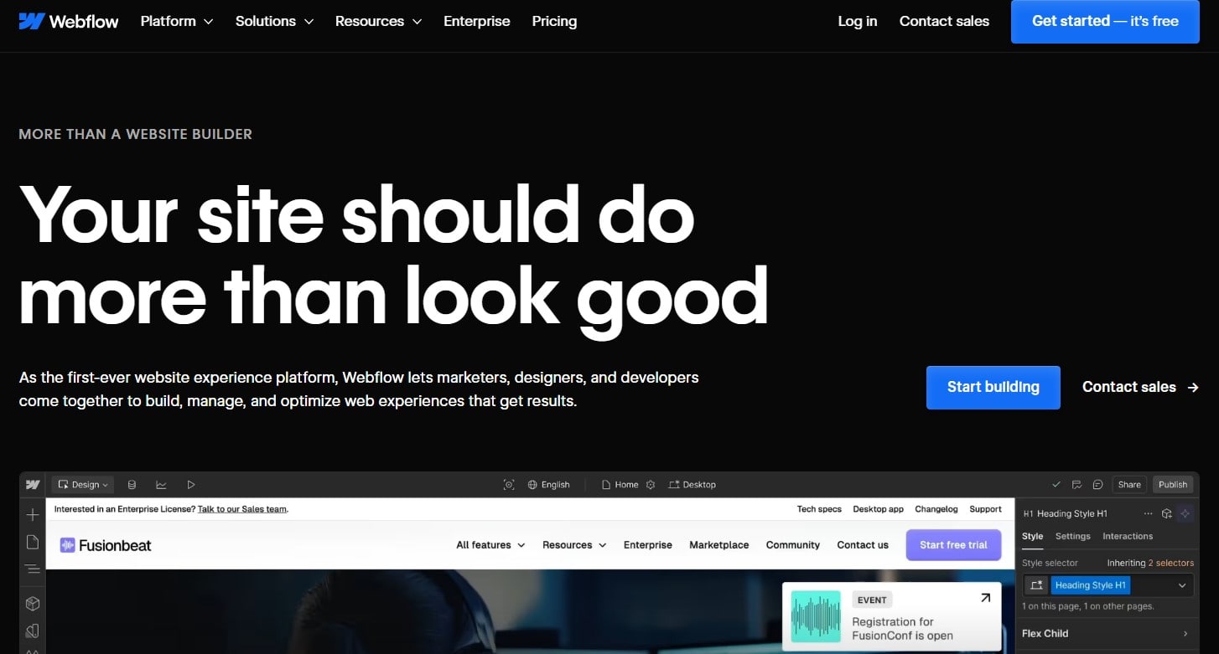Open the Components cube icon in the left sidebar
This screenshot has width=1219, height=654.
[33, 603]
